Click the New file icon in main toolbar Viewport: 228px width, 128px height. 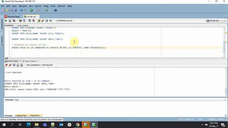tap(4, 10)
